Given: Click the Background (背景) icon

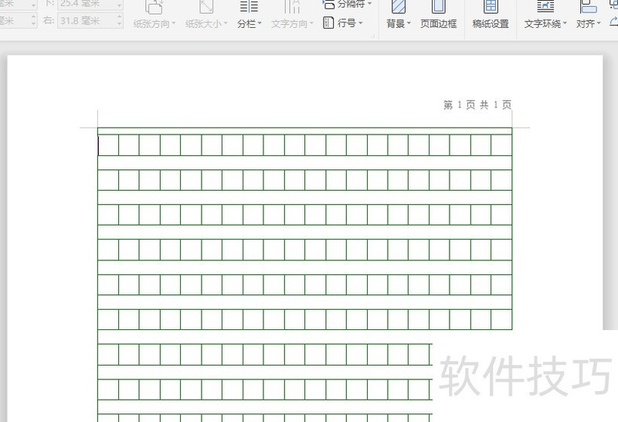Looking at the screenshot, I should pyautogui.click(x=398, y=7).
